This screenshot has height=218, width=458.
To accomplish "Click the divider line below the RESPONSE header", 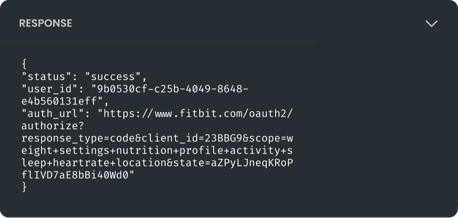I will (158, 42).
